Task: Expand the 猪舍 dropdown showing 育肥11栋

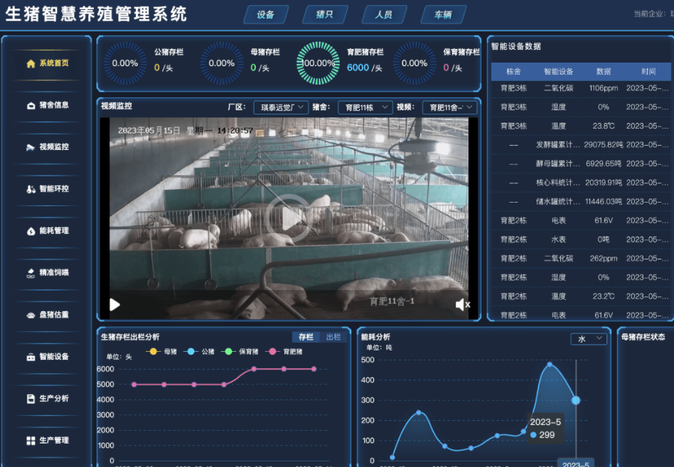Action: click(365, 107)
